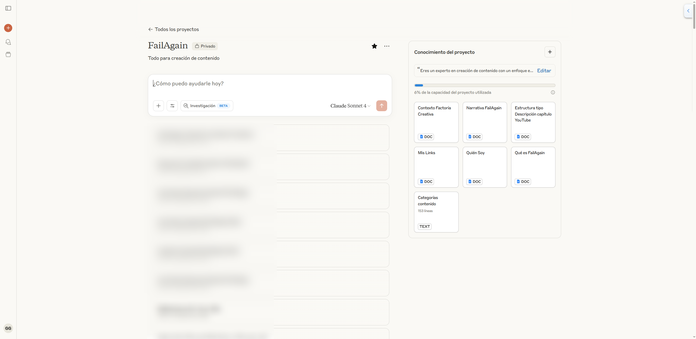This screenshot has height=339, width=696.
Task: Click the 153 líneas label
Action: pos(425,211)
